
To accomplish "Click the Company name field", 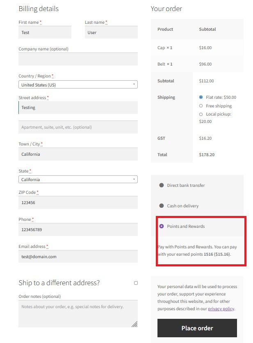I will 78,59.
